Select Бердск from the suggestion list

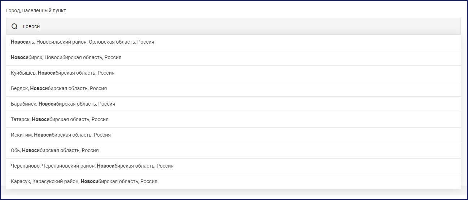click(x=233, y=89)
